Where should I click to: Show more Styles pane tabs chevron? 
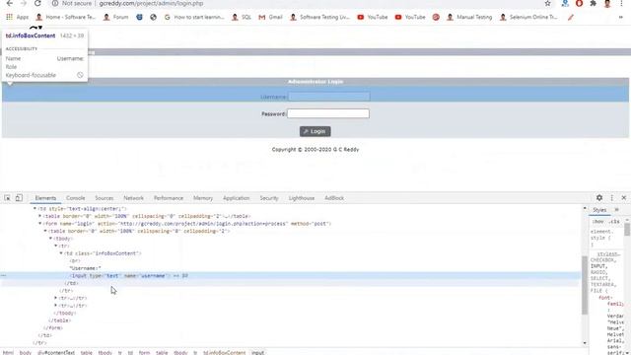pyautogui.click(x=616, y=210)
